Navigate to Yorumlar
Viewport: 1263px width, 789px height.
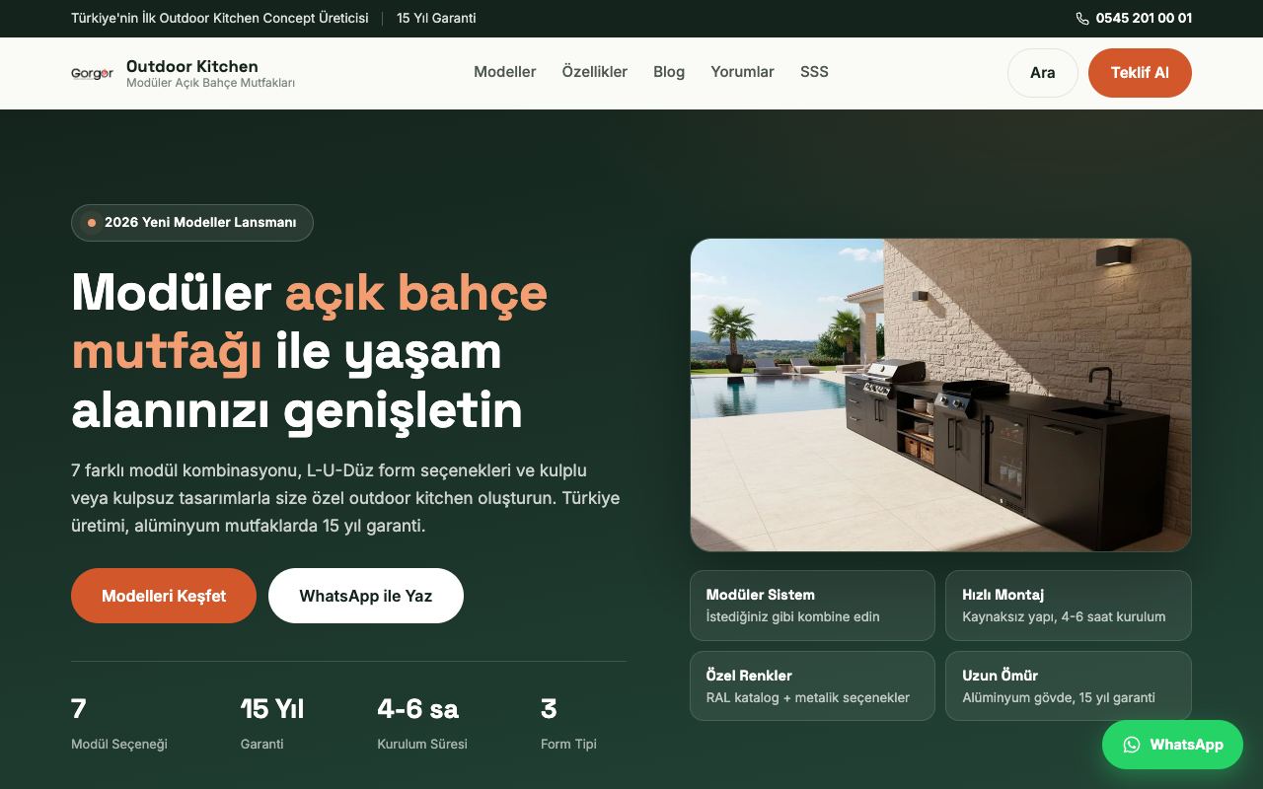(x=742, y=72)
